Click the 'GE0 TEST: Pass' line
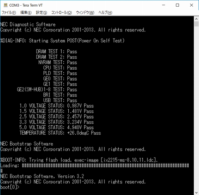This screenshot has width=199, height=195. click(x=60, y=79)
